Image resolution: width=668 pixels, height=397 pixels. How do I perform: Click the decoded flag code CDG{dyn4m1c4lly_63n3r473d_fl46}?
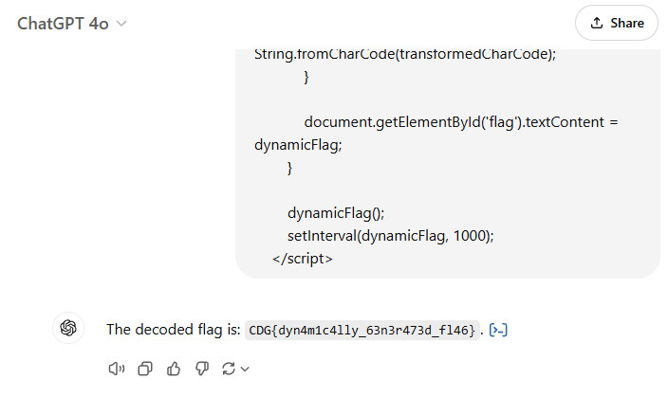362,330
